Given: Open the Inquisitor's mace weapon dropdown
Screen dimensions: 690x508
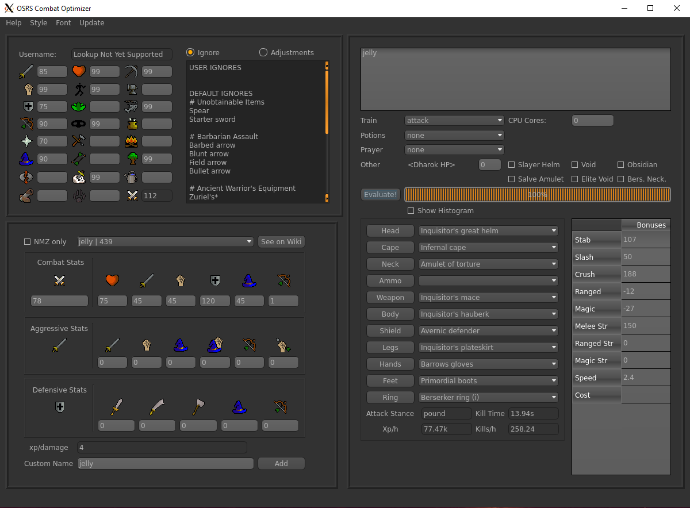Looking at the screenshot, I should [488, 298].
